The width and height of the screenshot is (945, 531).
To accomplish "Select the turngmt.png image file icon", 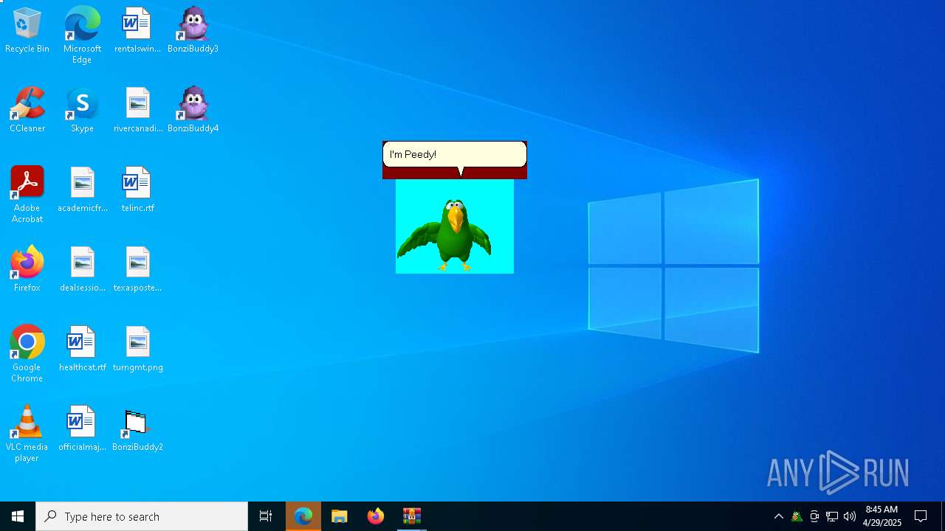I will 137,350.
